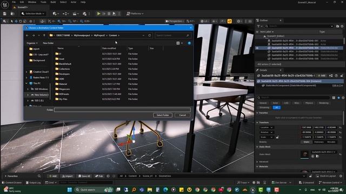Browse to static mesh asset folder icon
Screen dimensions: 346x194
(x=317, y=156)
